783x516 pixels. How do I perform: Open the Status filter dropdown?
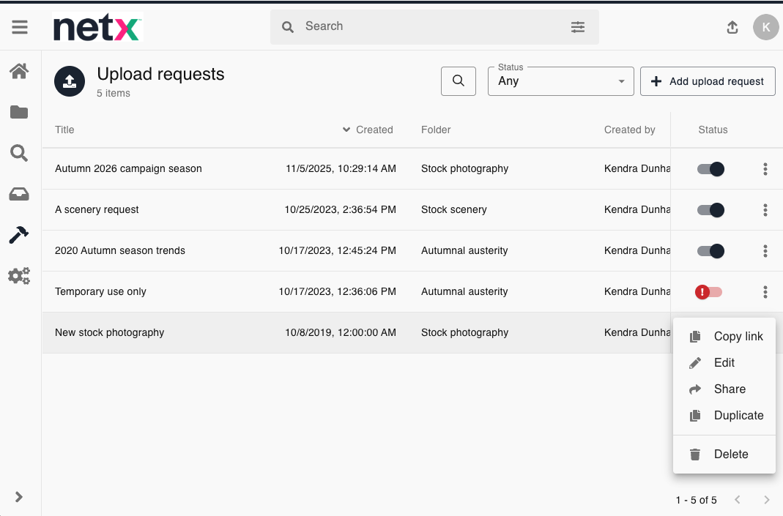(560, 81)
